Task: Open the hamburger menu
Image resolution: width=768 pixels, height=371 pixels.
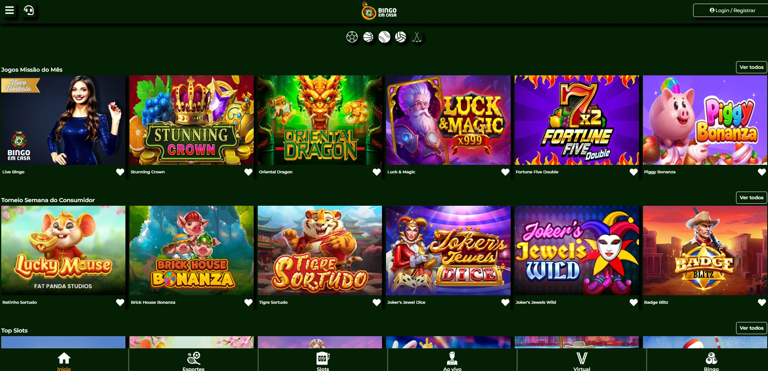Action: tap(9, 10)
